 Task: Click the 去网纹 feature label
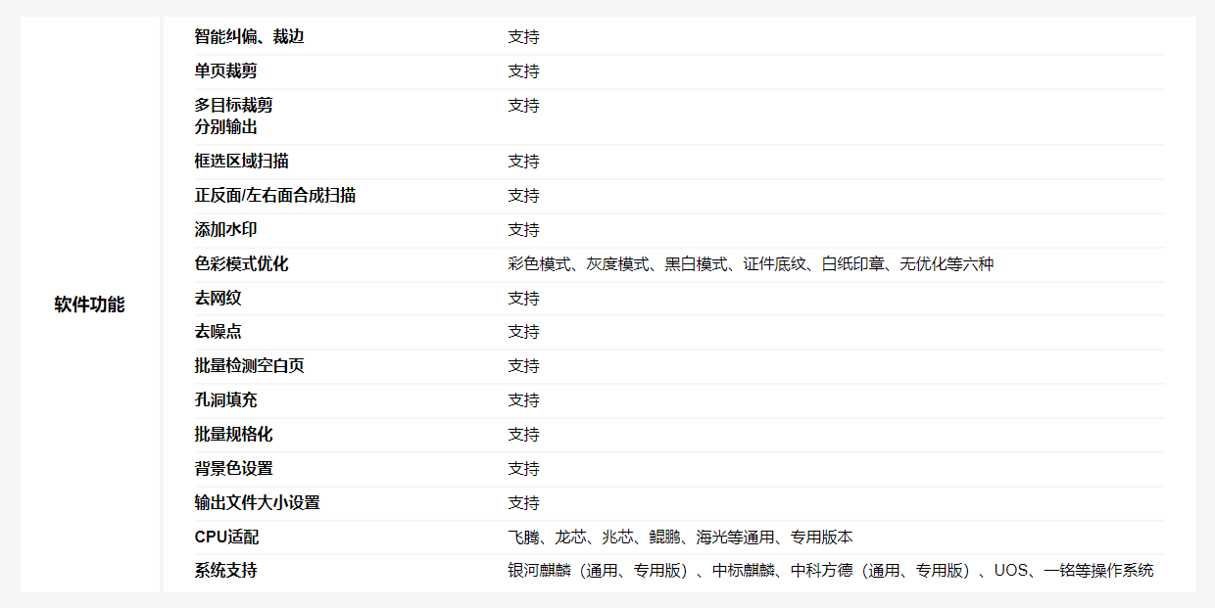pos(218,299)
